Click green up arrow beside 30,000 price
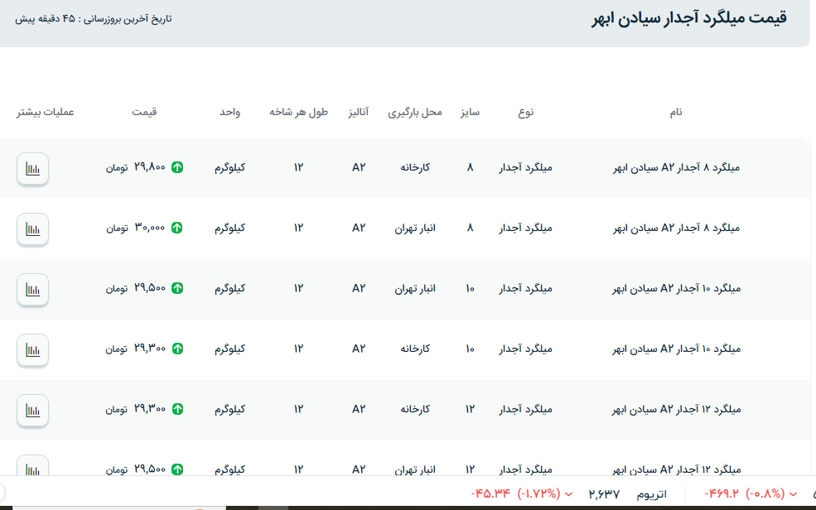This screenshot has height=510, width=816. click(177, 228)
